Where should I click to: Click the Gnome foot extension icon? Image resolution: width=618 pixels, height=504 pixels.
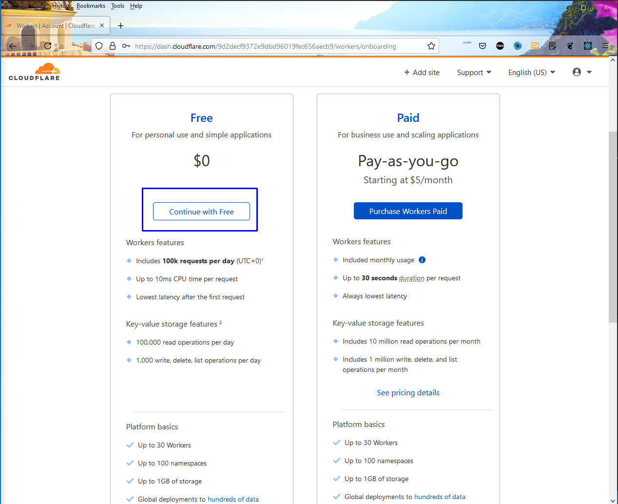click(570, 46)
